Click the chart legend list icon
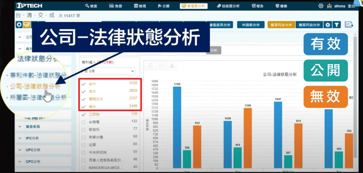Viewport: 363px width, 173px height. 150,66
